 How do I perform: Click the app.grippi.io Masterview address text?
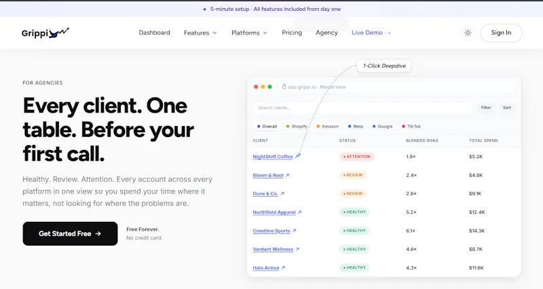point(317,87)
